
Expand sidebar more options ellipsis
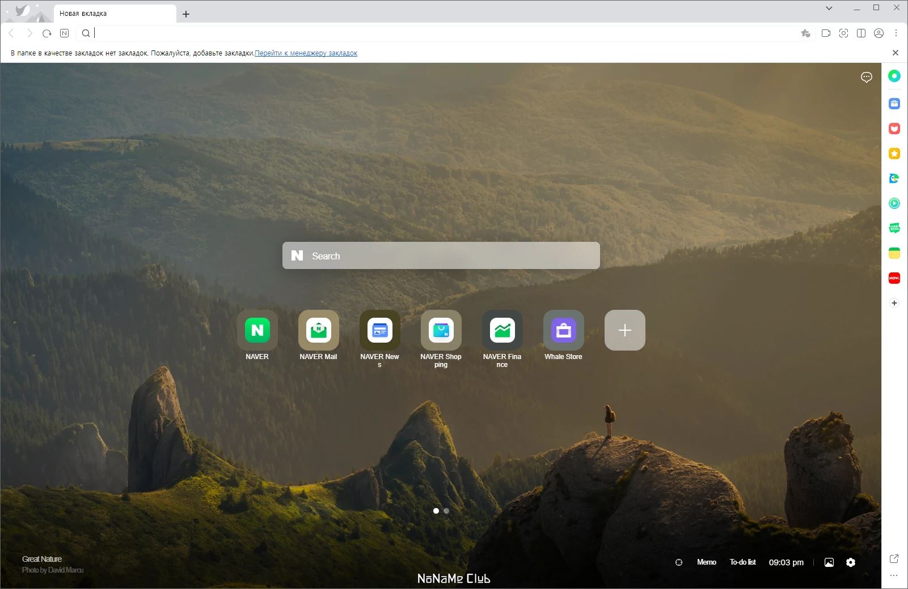(x=894, y=575)
